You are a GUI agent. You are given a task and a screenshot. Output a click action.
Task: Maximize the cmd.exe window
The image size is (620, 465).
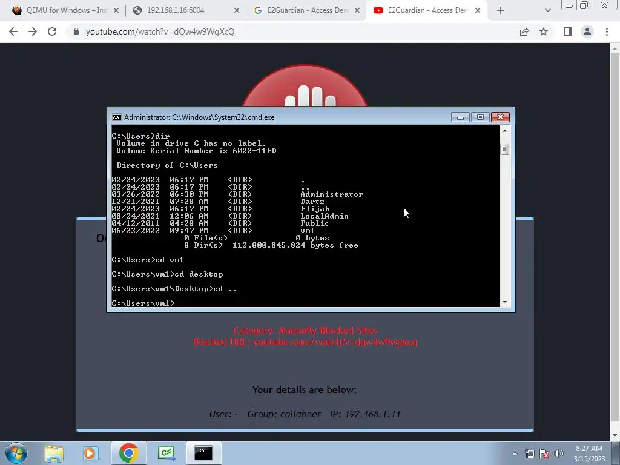point(480,117)
